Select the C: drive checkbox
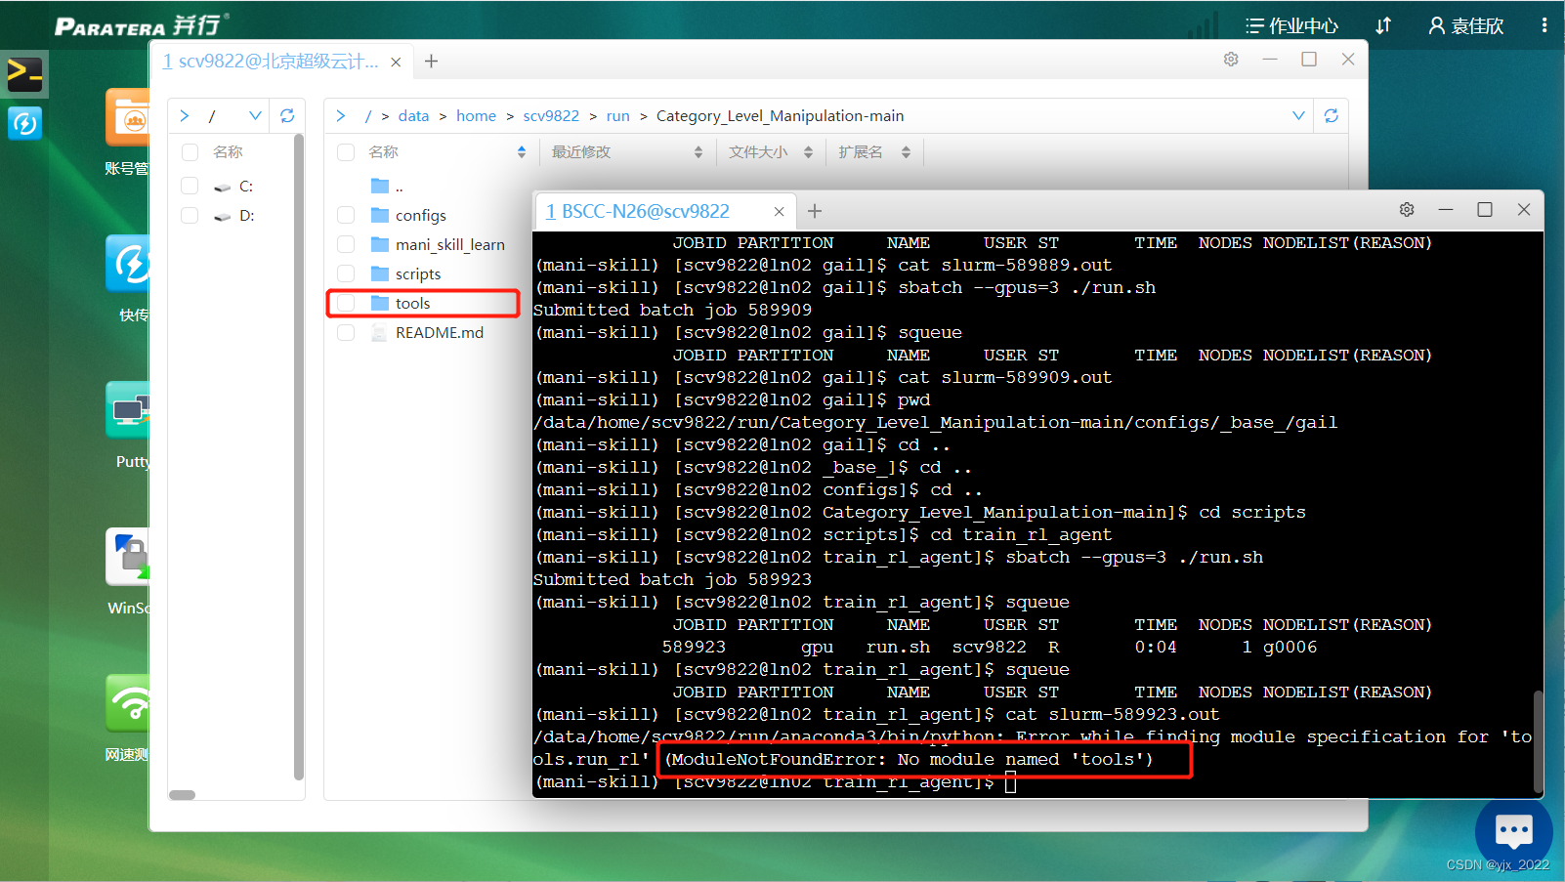The height and width of the screenshot is (882, 1565). click(x=190, y=186)
